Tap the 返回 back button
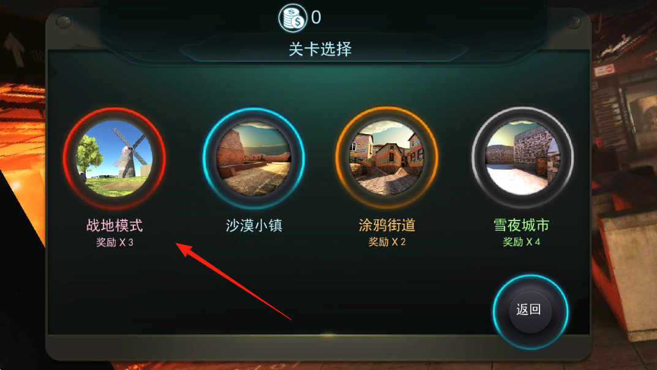Viewport: 657px width, 370px height. point(530,311)
